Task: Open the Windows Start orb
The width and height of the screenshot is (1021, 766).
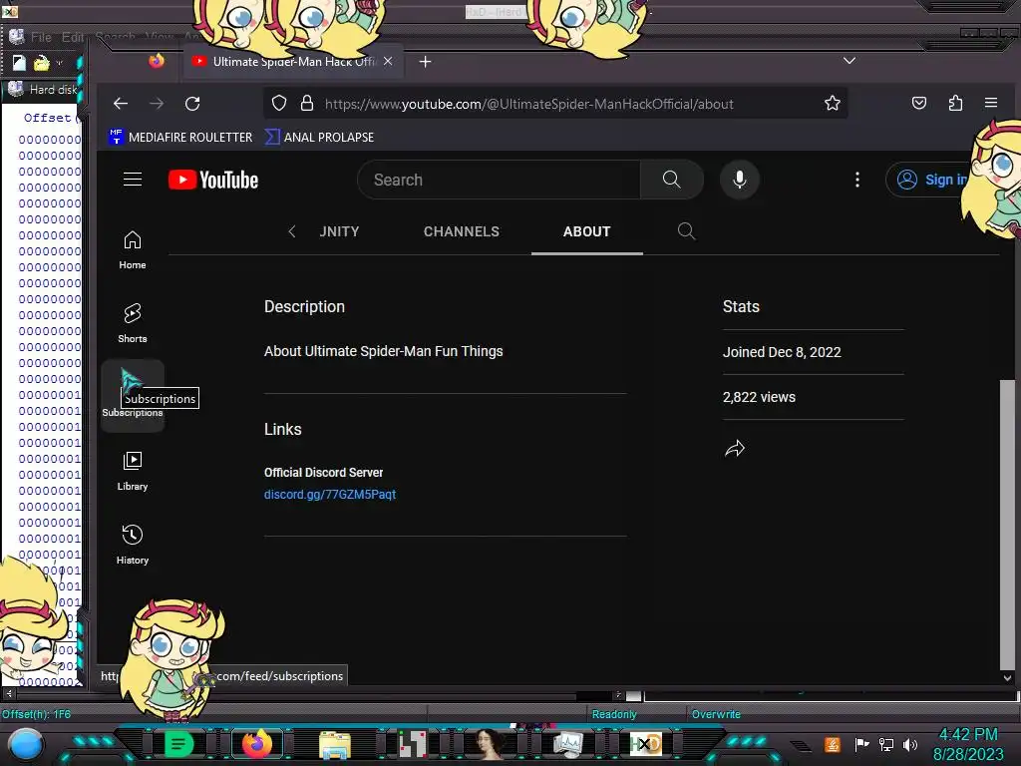Action: click(x=26, y=744)
